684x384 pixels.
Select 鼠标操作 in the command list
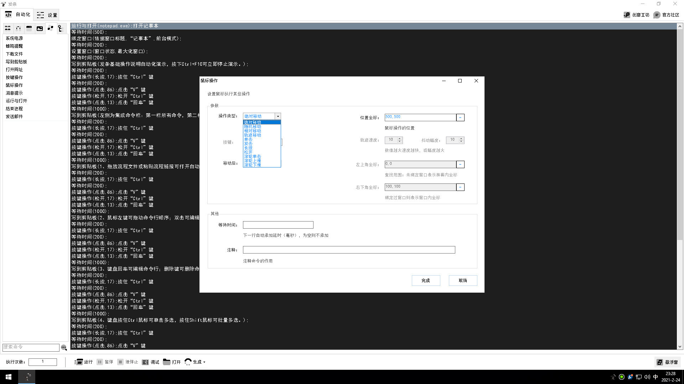(14, 85)
